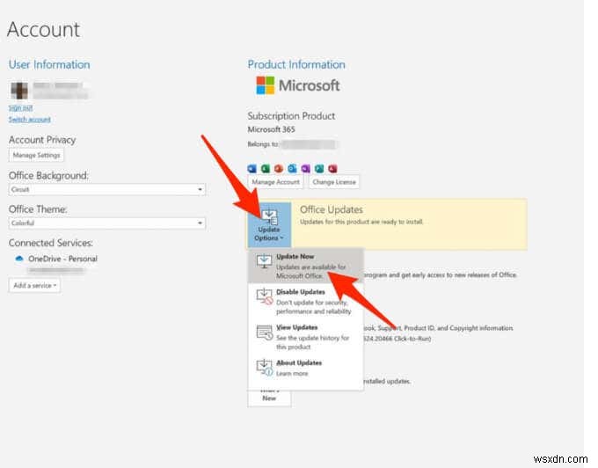Click the Outlook app icon
The width and height of the screenshot is (598, 468).
point(292,169)
